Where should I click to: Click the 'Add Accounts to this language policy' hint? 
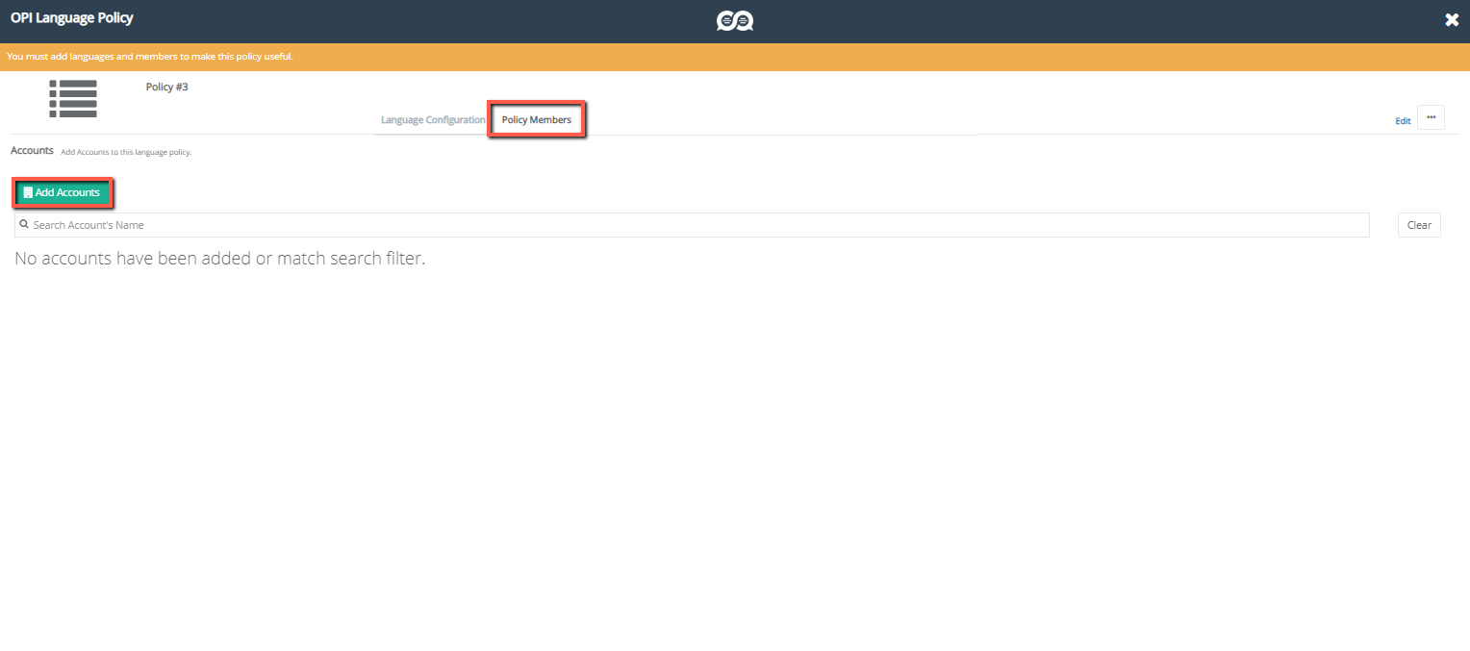(x=126, y=153)
